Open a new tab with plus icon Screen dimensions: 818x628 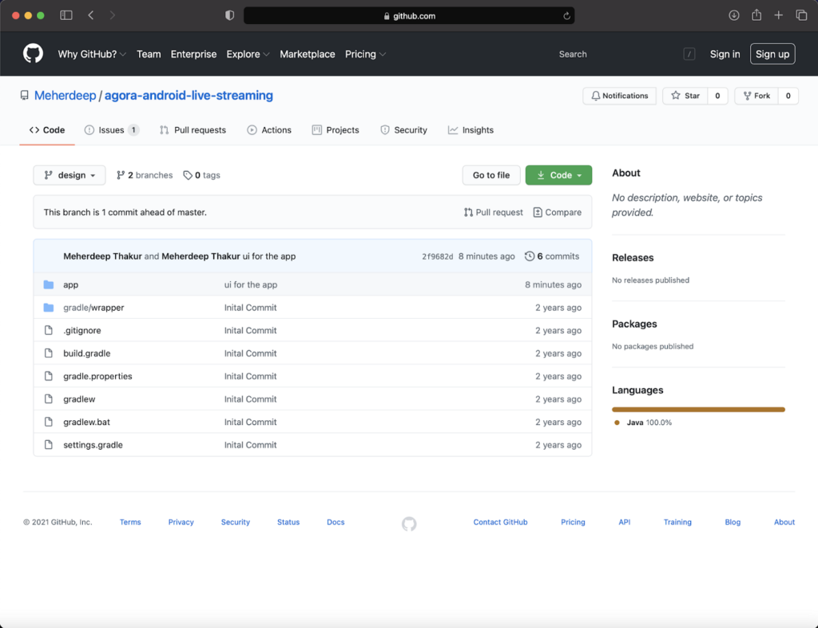tap(778, 15)
